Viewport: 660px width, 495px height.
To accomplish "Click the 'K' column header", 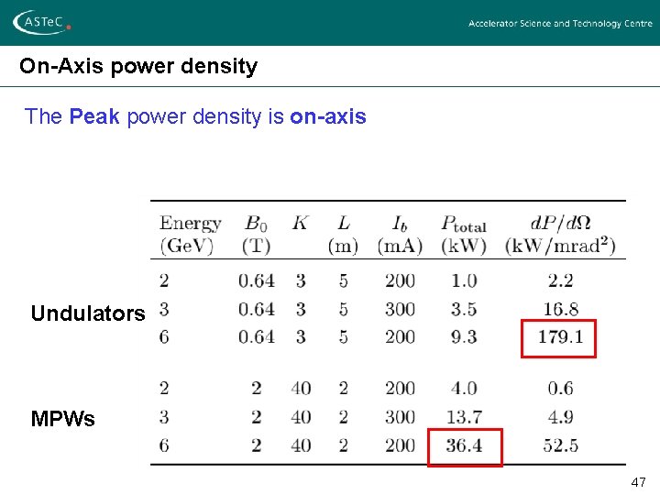I will point(300,223).
